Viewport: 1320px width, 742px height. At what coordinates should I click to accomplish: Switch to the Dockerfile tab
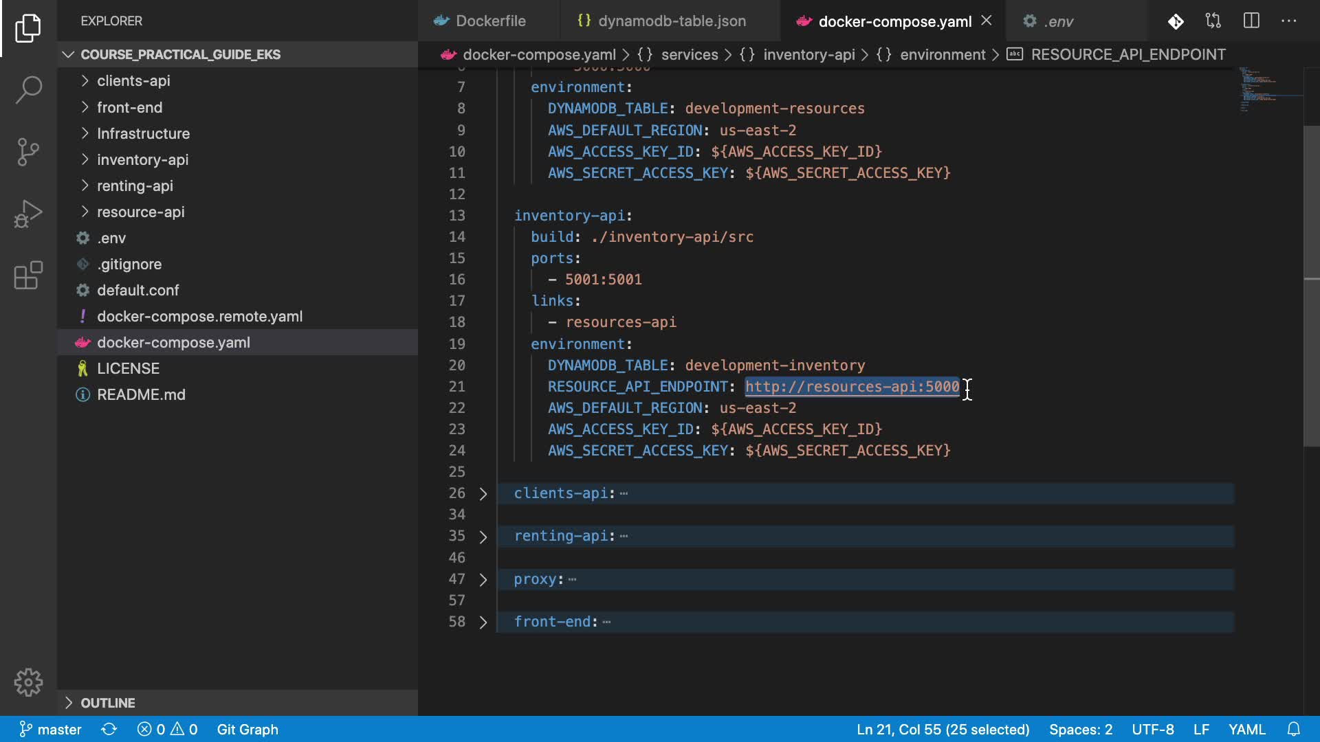pyautogui.click(x=490, y=21)
